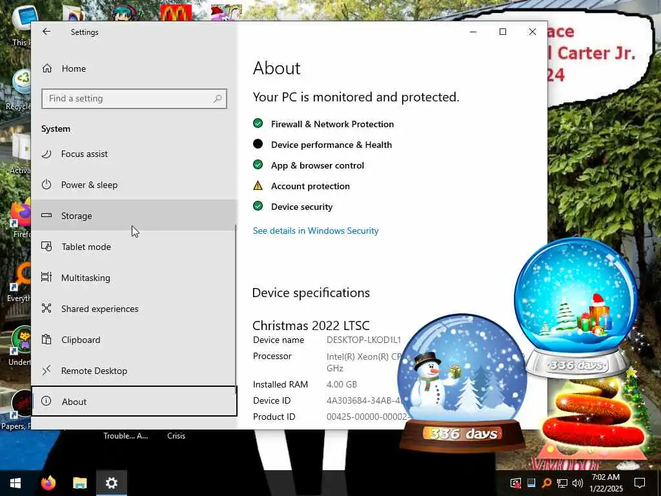Click Account protection warning icon
This screenshot has width=661, height=496.
(x=258, y=185)
